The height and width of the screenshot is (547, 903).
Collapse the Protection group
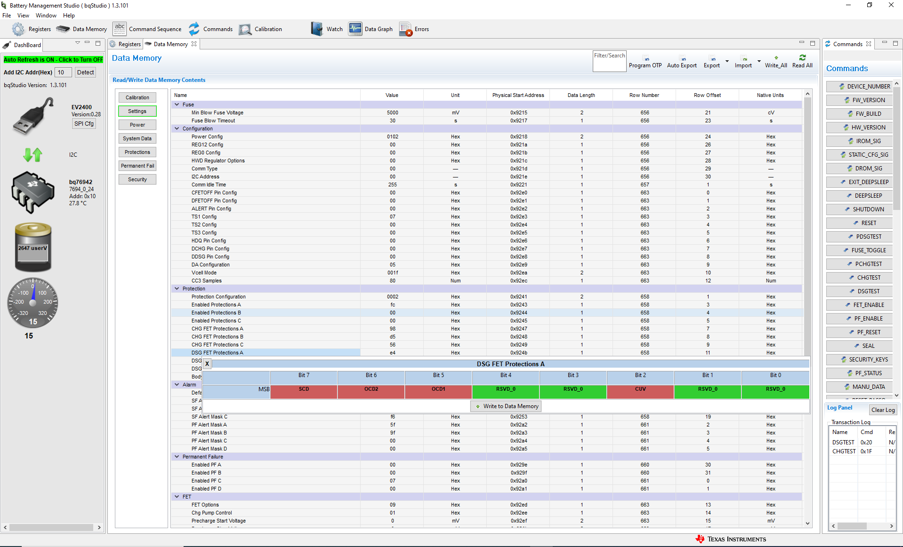(x=177, y=289)
